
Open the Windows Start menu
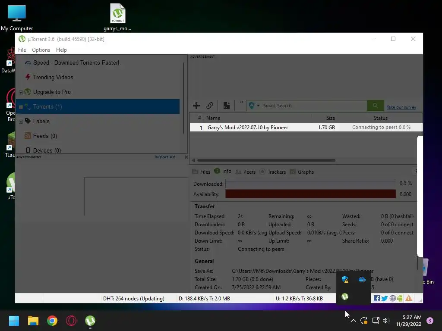click(14, 321)
